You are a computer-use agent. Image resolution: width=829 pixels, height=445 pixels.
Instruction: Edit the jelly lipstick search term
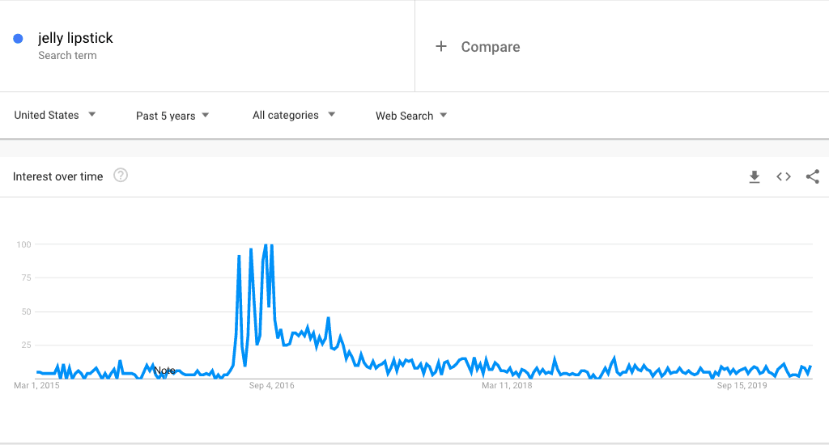click(x=75, y=38)
